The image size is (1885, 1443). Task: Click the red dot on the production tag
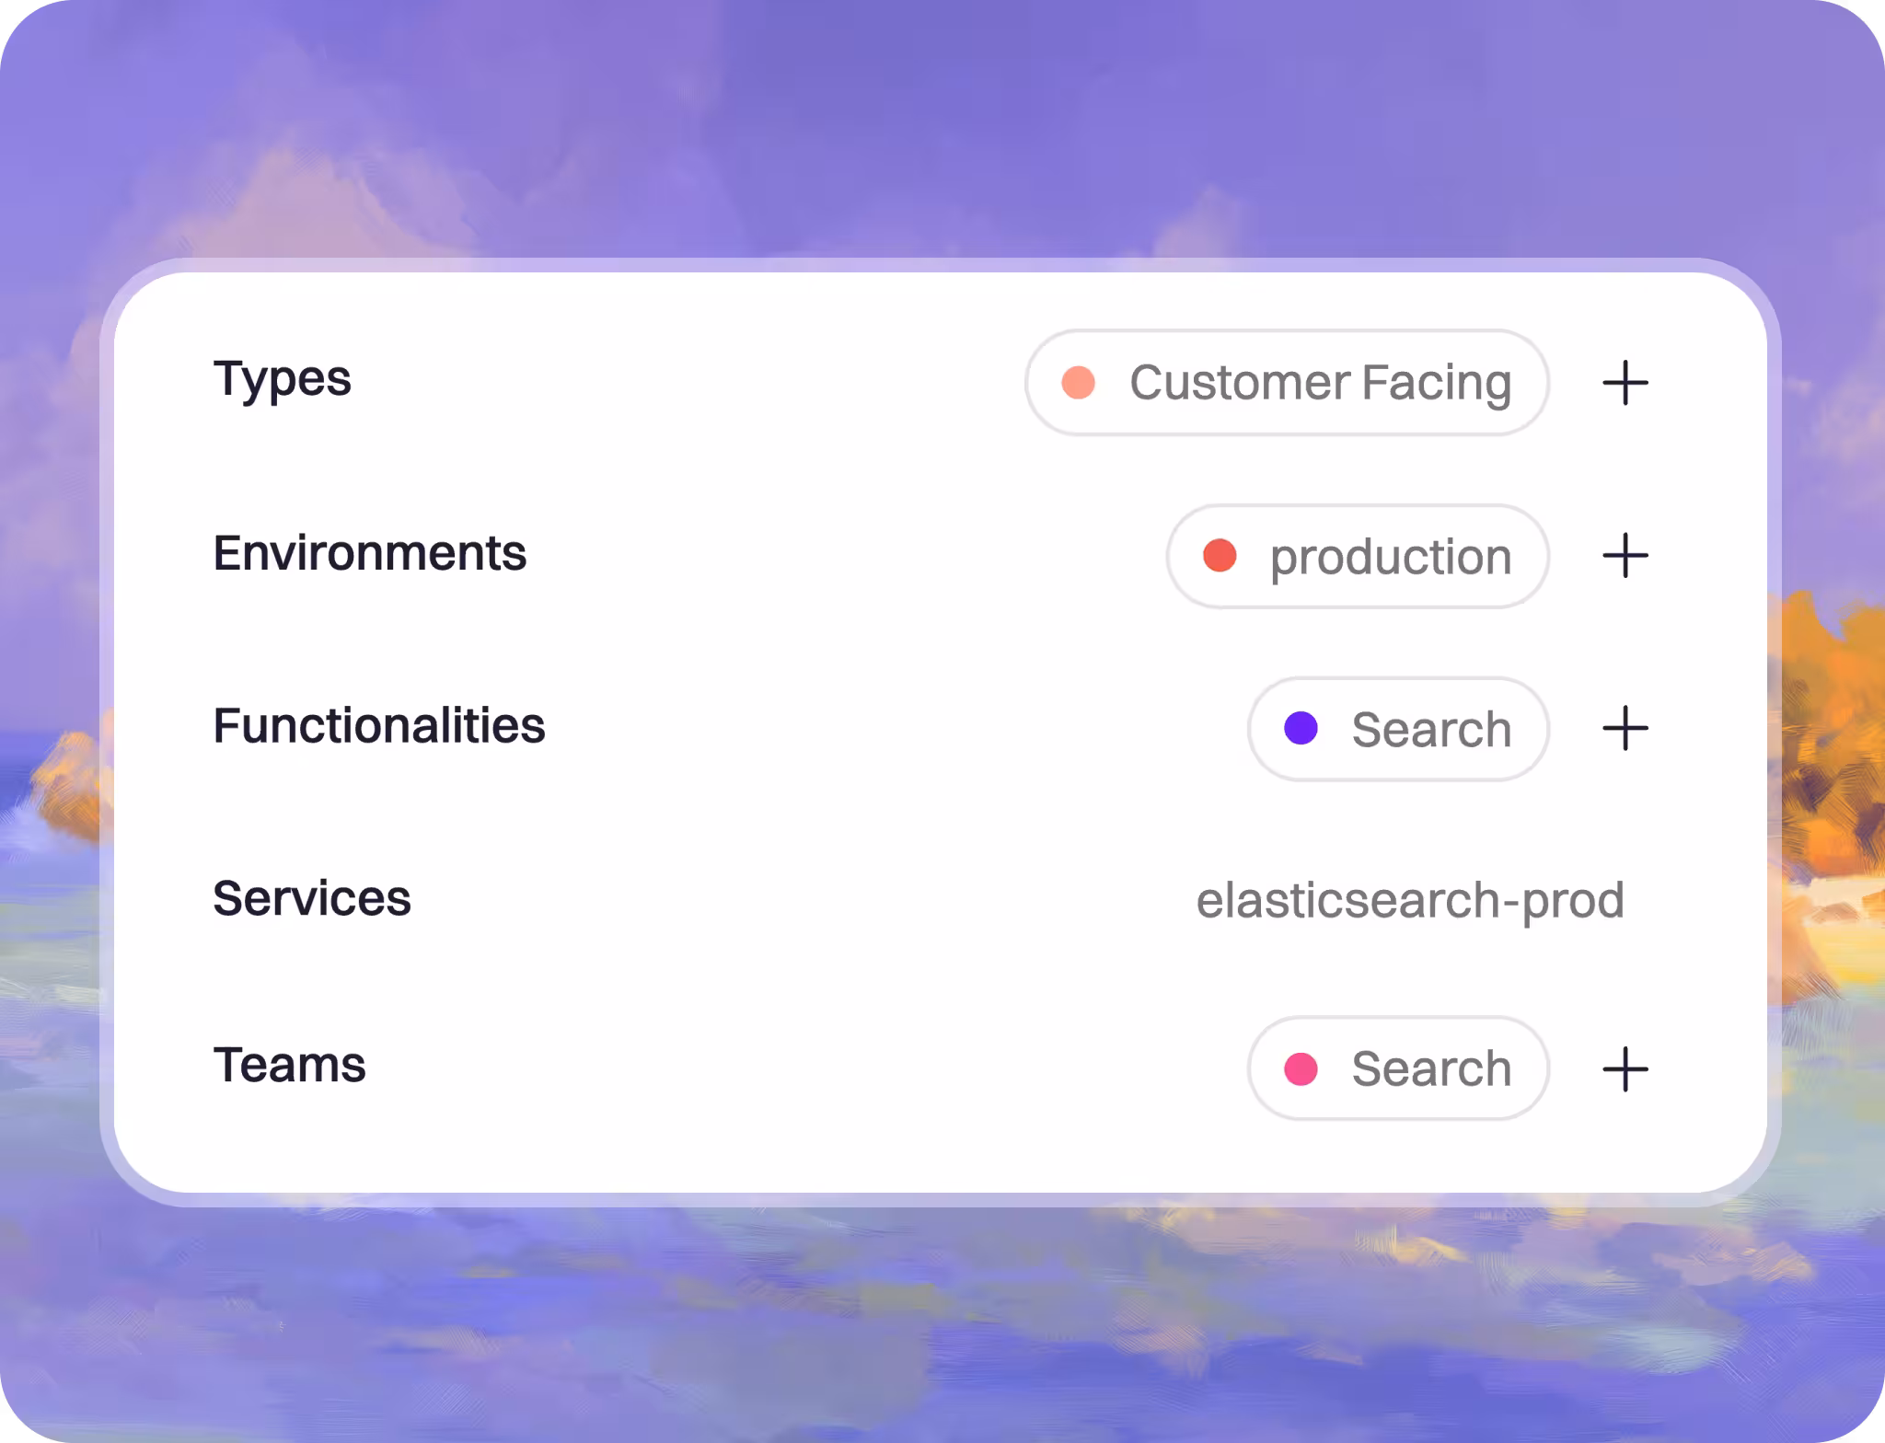[x=1220, y=556]
